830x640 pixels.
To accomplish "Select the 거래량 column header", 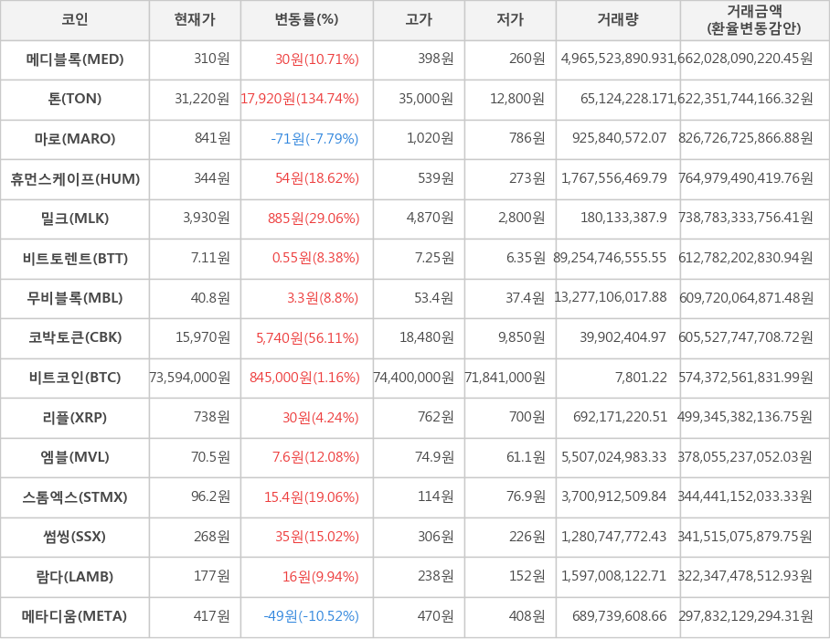I will click(x=618, y=20).
